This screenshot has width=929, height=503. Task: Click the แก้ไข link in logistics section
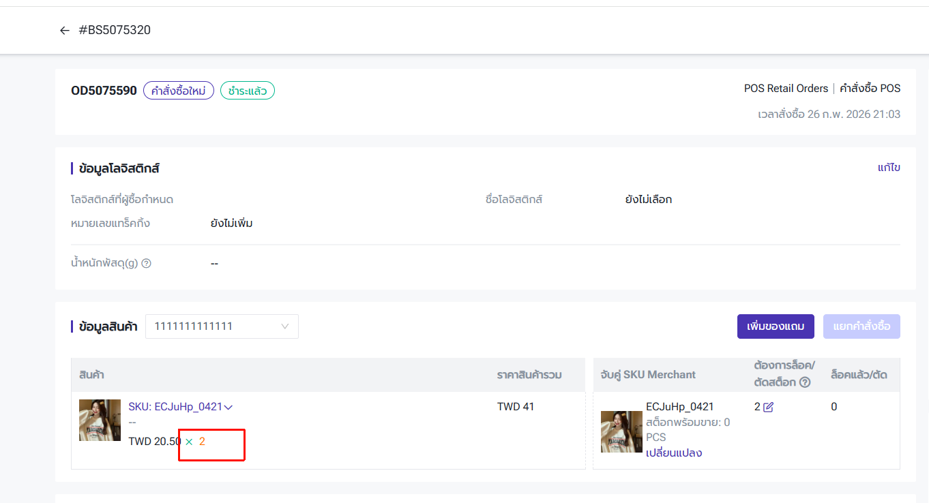coord(889,168)
